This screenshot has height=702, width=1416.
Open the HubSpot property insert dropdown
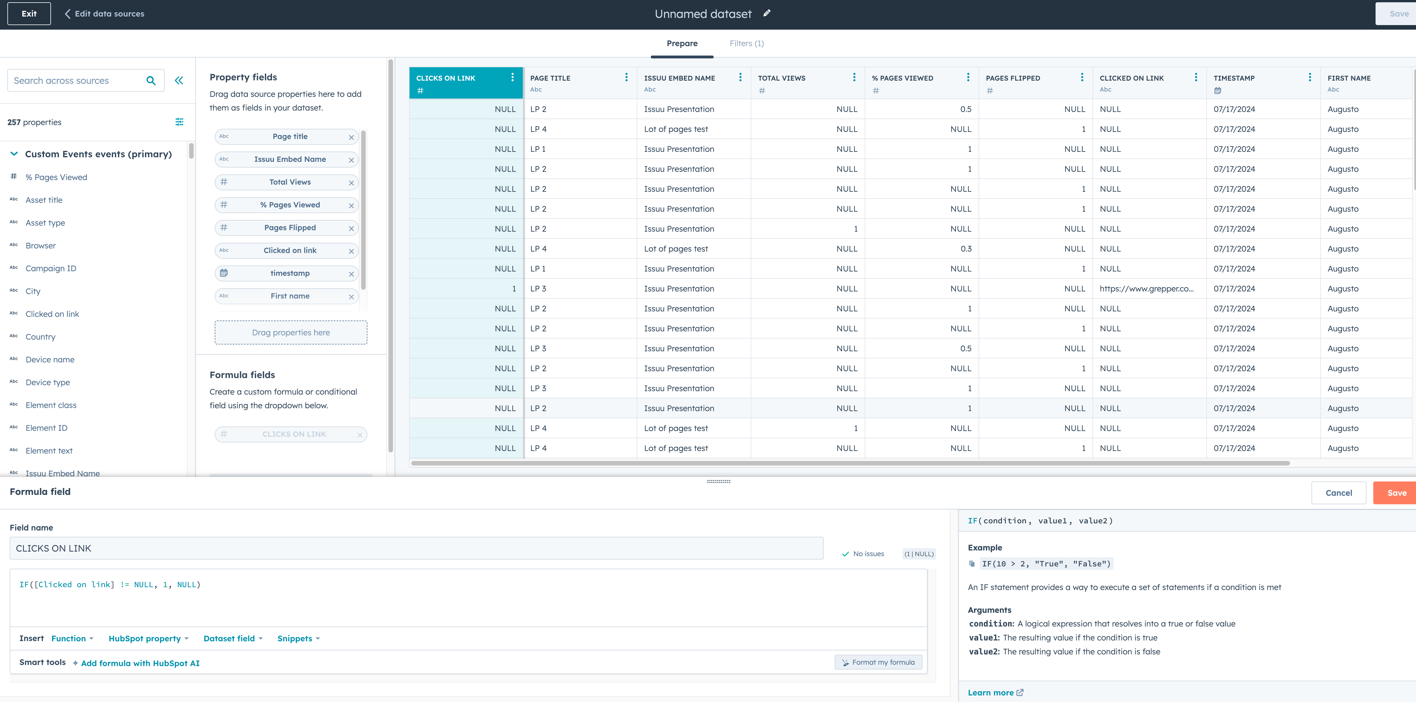148,638
